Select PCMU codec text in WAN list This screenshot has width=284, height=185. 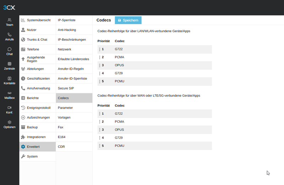[x=120, y=146]
